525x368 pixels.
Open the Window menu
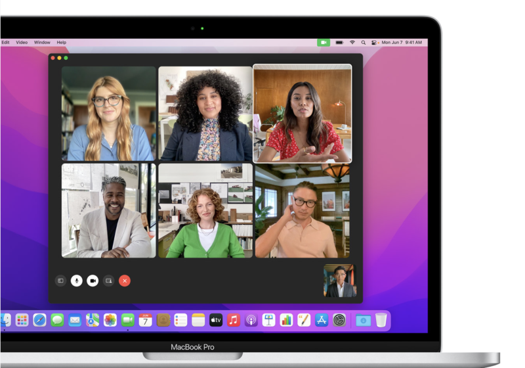coord(42,42)
